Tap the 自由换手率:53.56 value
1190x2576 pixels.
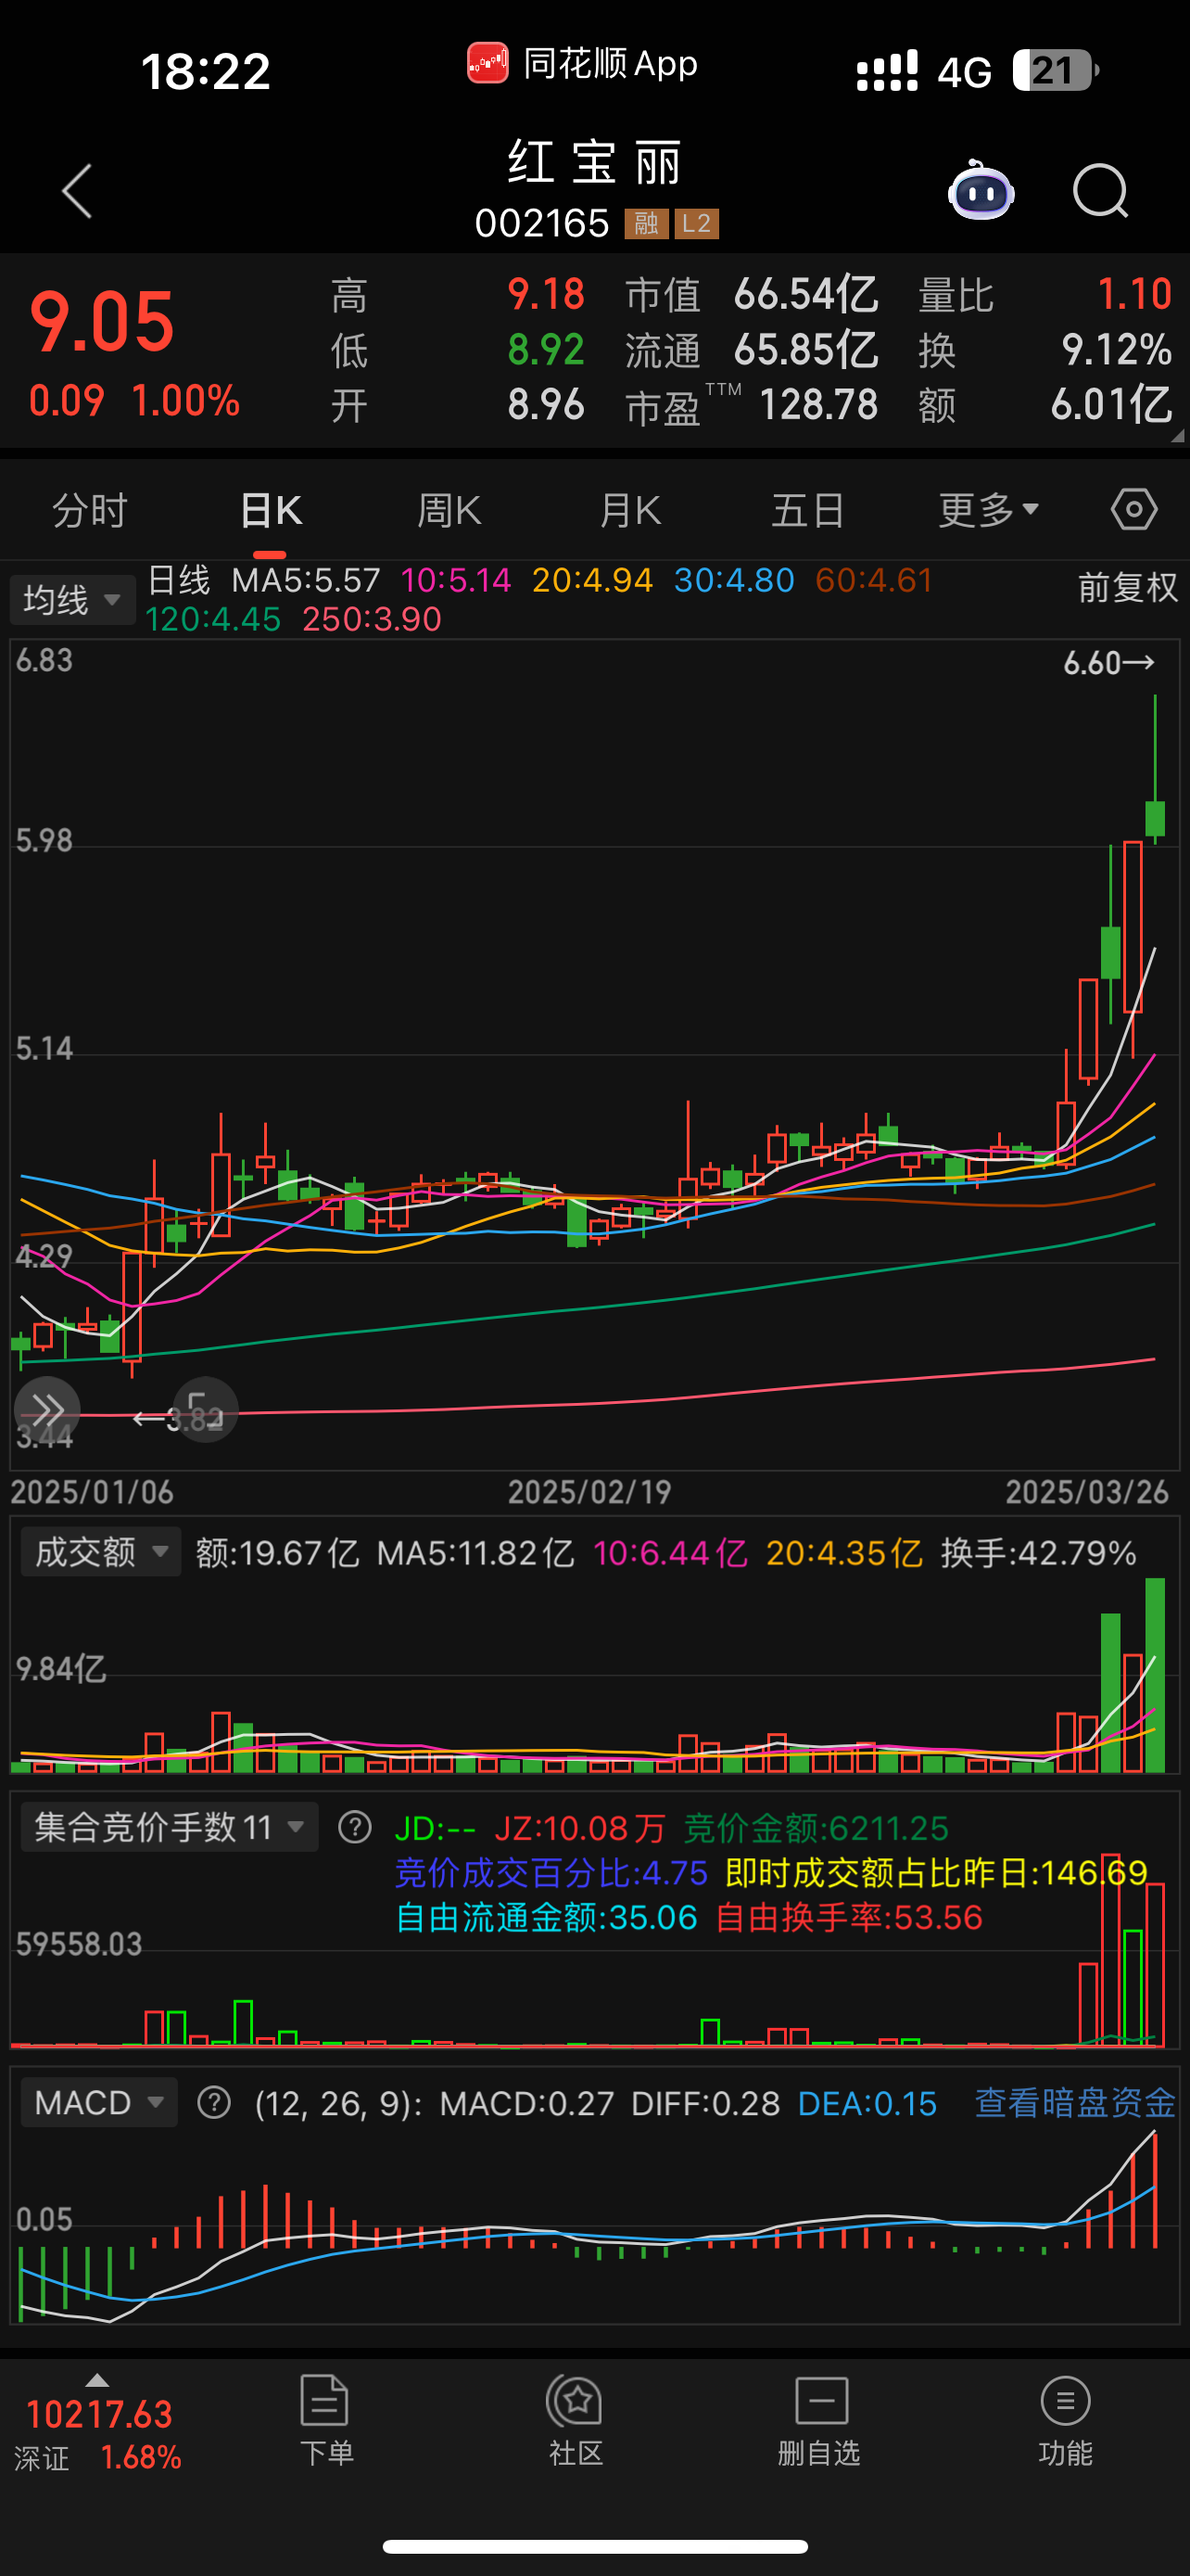click(849, 1917)
